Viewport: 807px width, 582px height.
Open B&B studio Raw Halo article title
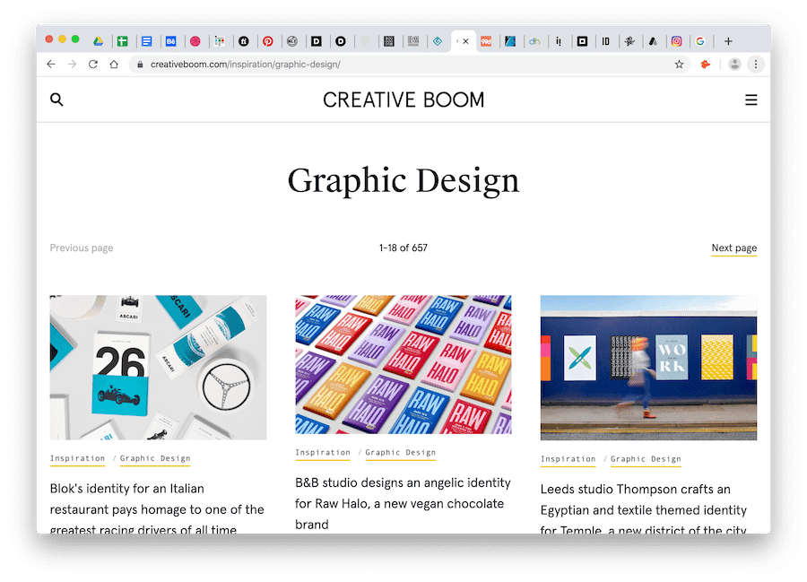403,503
